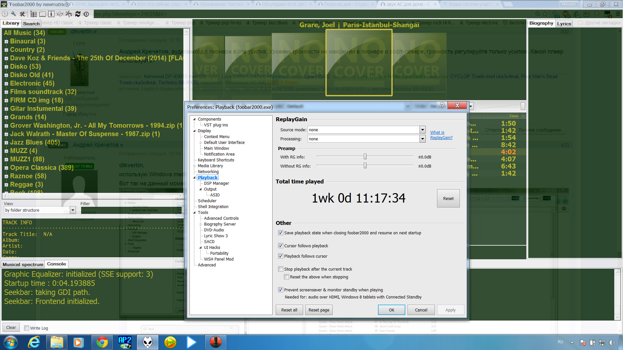Click the folder toolbar icon
The height and width of the screenshot is (350, 623).
[43, 14]
